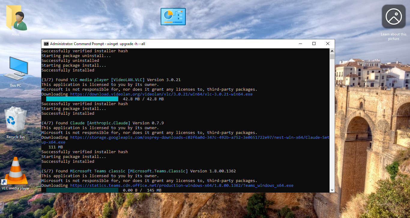The image size is (410, 218).
Task: Open the Control Panel desktop icon
Action: (173, 17)
